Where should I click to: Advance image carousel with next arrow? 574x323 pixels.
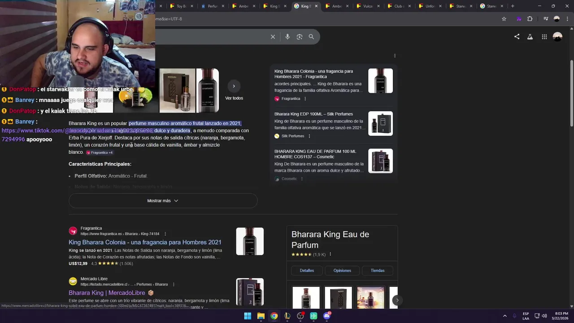tap(234, 86)
